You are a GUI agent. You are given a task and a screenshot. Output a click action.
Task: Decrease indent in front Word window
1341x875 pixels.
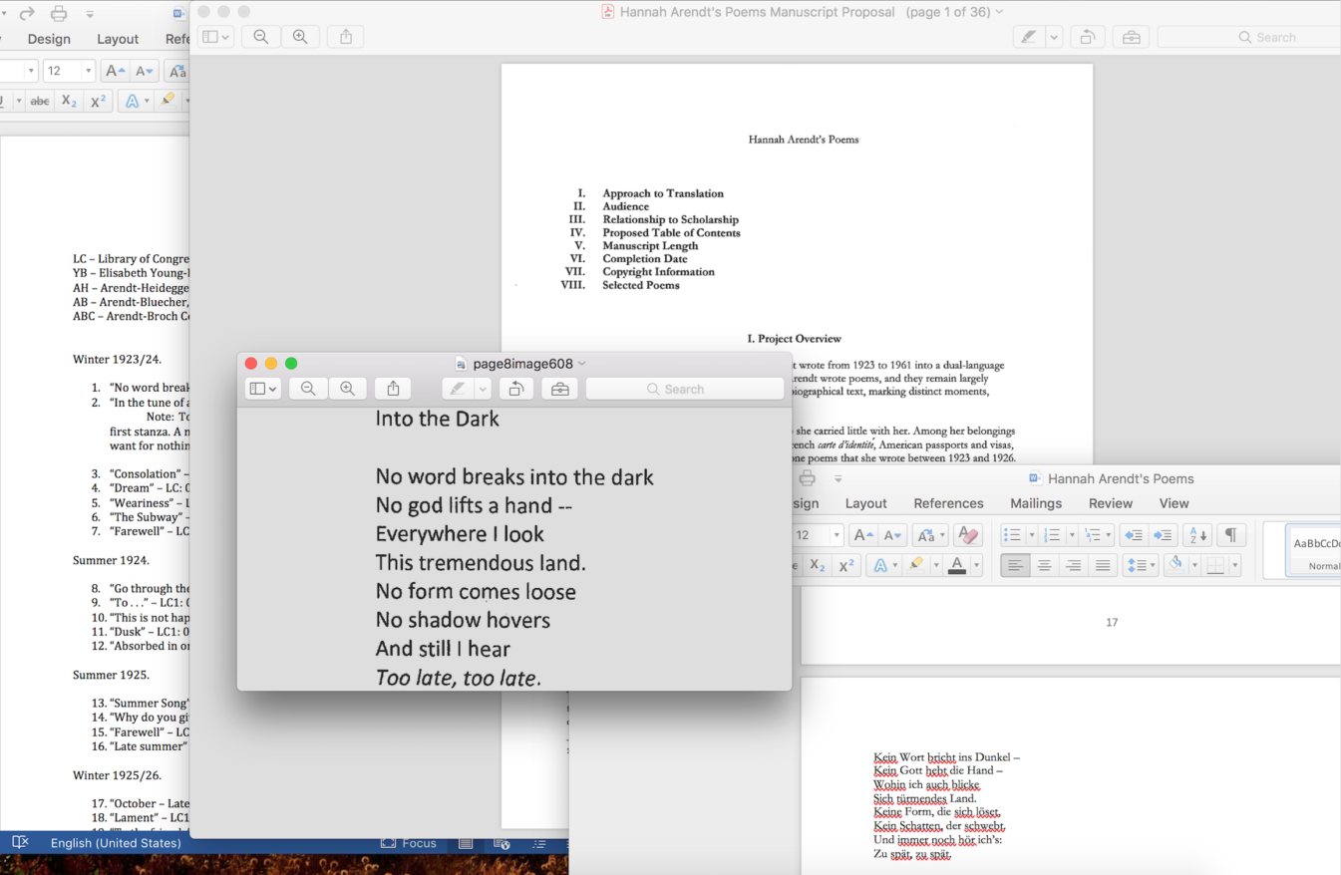point(1135,535)
